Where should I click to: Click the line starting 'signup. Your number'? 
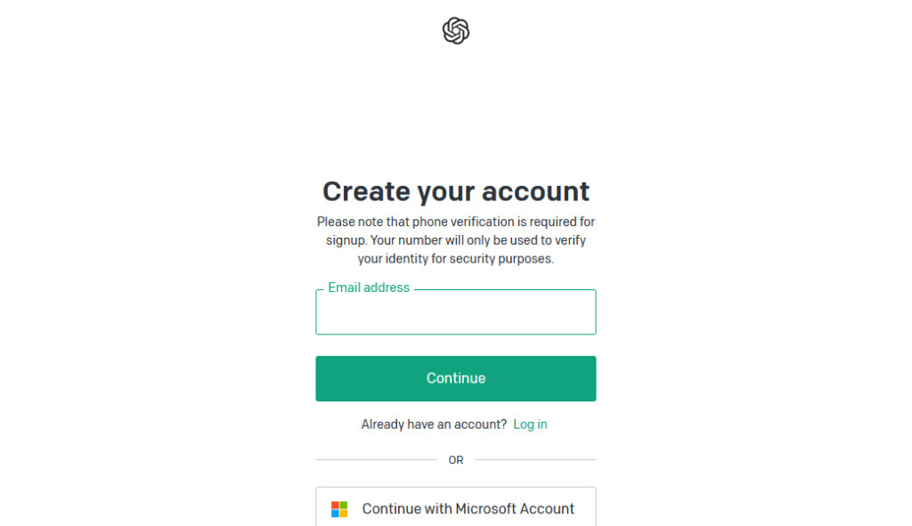tap(455, 240)
